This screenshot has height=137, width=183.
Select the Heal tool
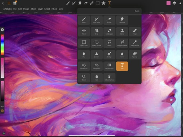coord(135,32)
